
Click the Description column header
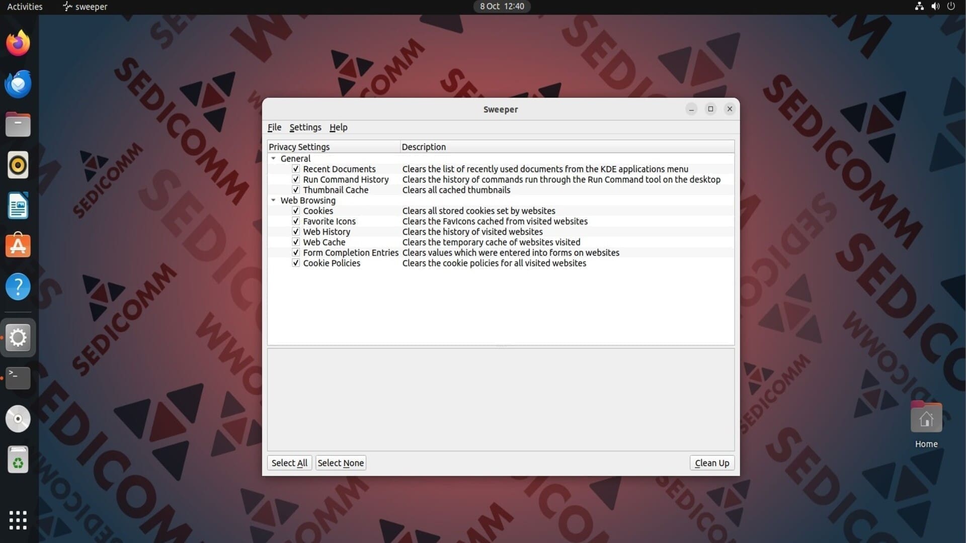567,147
